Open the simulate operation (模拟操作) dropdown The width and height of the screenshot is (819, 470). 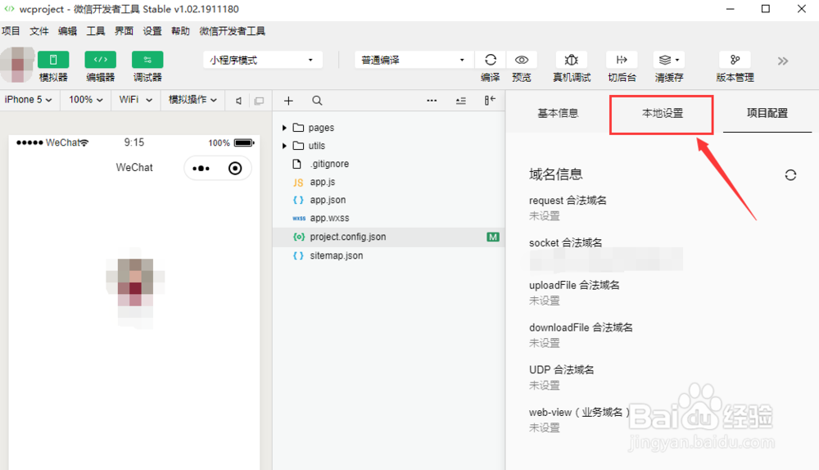[192, 100]
